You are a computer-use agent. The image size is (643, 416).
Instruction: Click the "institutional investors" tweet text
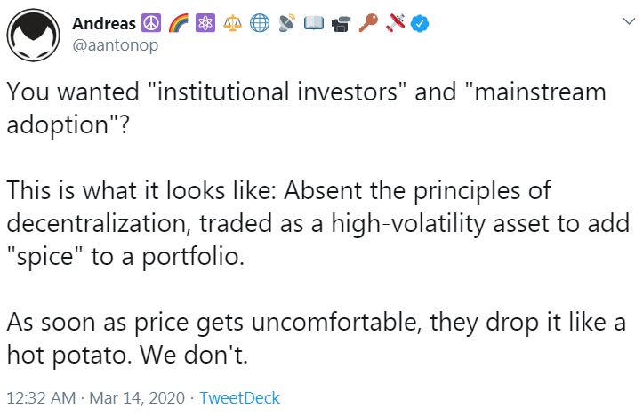(x=276, y=91)
